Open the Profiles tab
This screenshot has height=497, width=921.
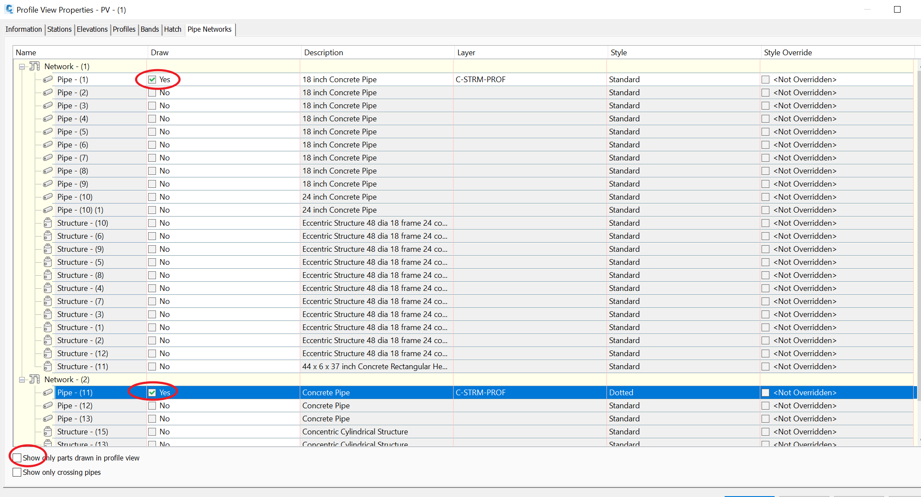point(124,29)
